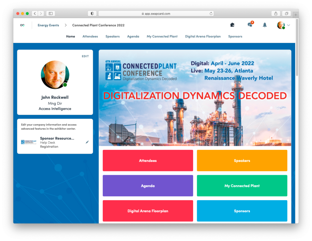Click John Rockwell's profile photo
The width and height of the screenshot is (312, 241).
[x=55, y=74]
